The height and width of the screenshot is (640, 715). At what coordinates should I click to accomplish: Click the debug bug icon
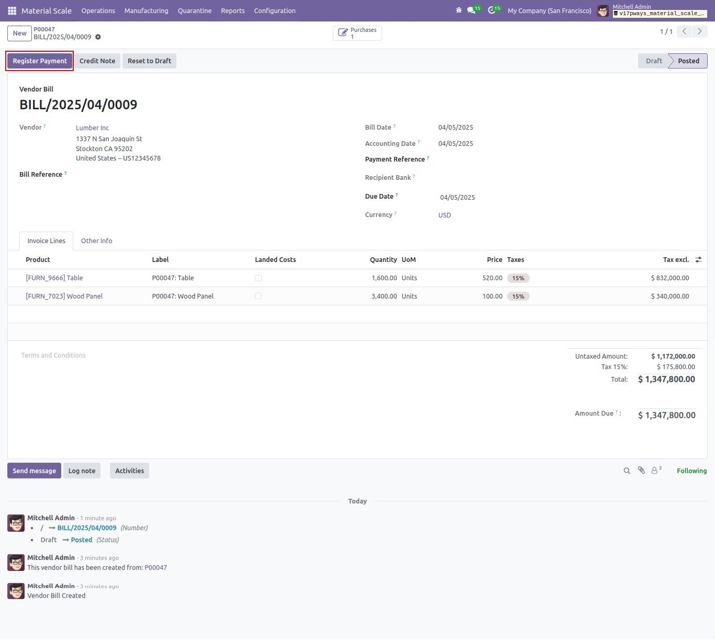point(459,10)
